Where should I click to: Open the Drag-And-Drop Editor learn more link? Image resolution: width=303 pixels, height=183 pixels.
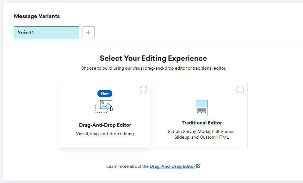[x=172, y=166]
